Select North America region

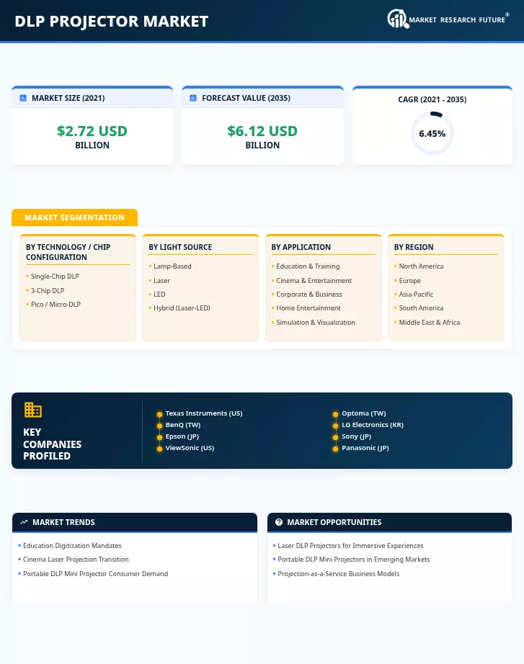[x=421, y=266]
